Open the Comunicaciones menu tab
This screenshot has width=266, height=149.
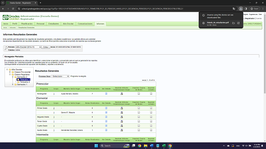85,24
